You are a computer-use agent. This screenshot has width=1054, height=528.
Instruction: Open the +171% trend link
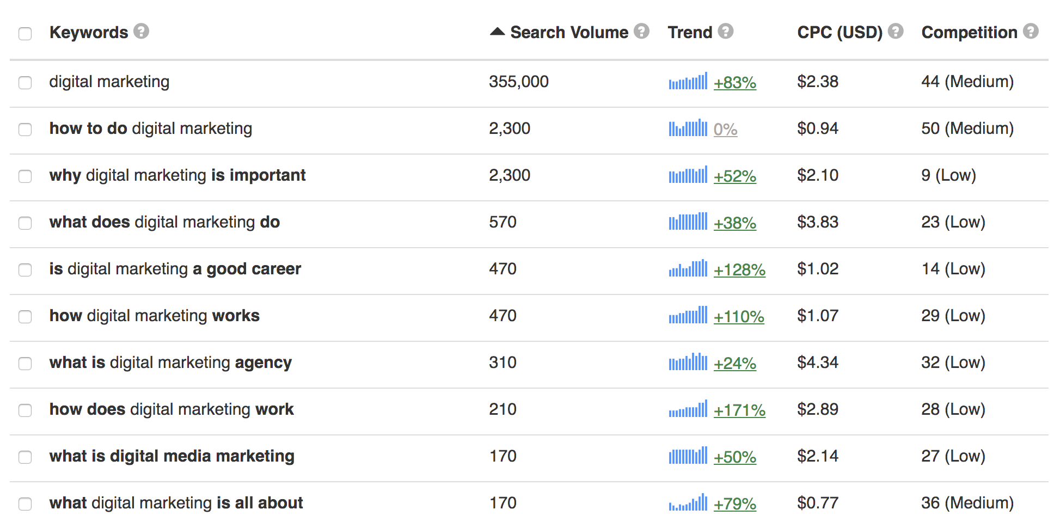pyautogui.click(x=739, y=410)
